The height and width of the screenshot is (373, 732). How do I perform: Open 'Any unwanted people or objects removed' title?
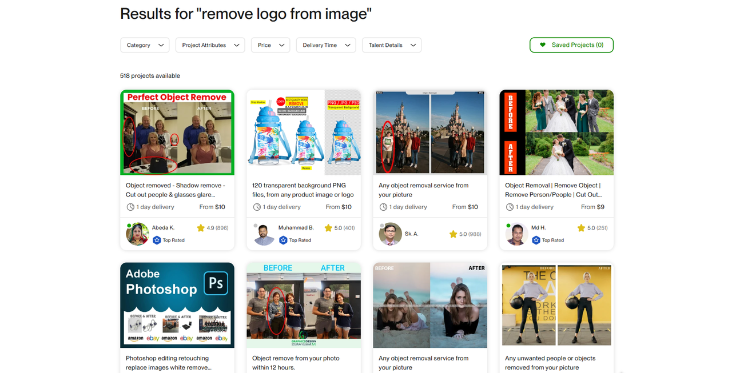click(550, 363)
